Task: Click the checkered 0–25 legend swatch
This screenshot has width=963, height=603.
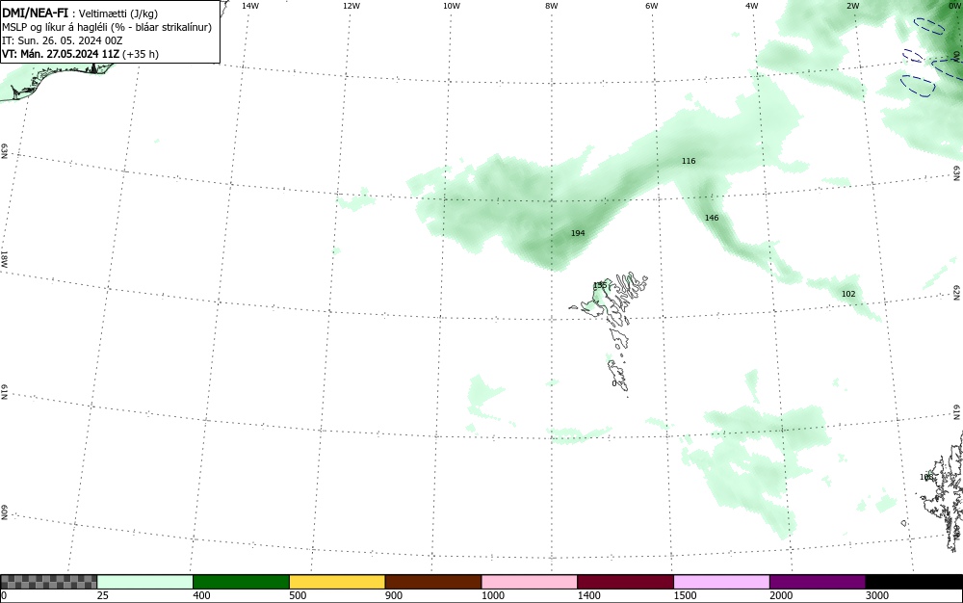Action: click(x=48, y=582)
